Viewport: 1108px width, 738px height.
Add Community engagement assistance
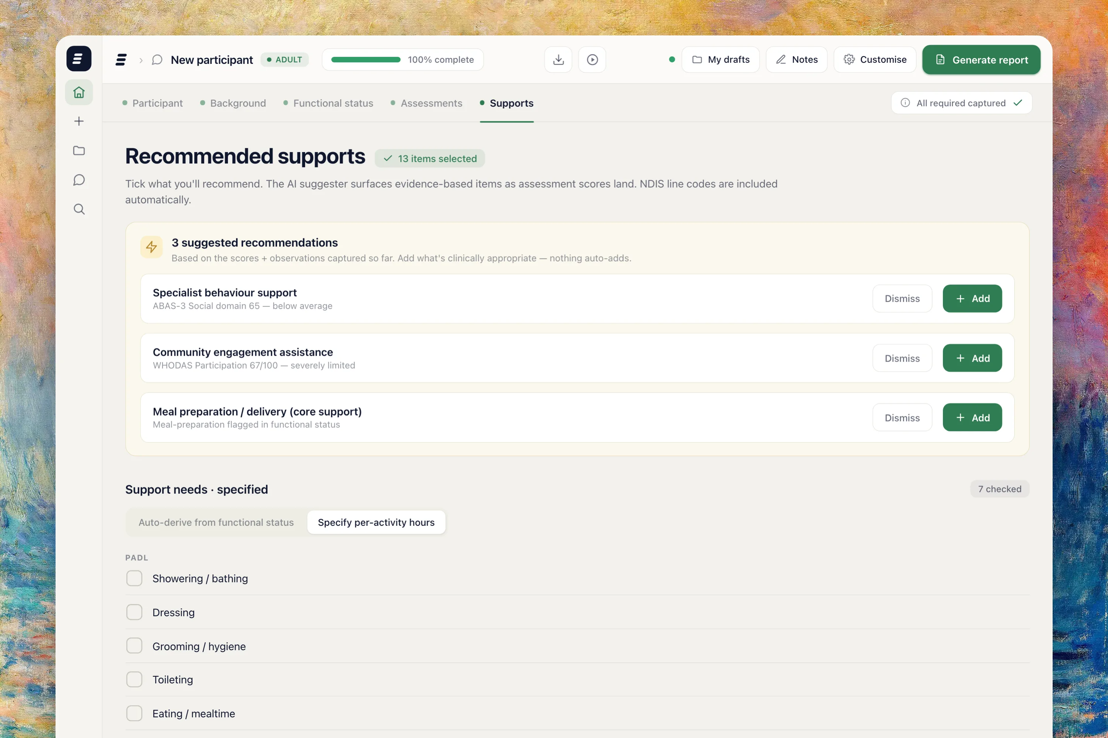972,358
